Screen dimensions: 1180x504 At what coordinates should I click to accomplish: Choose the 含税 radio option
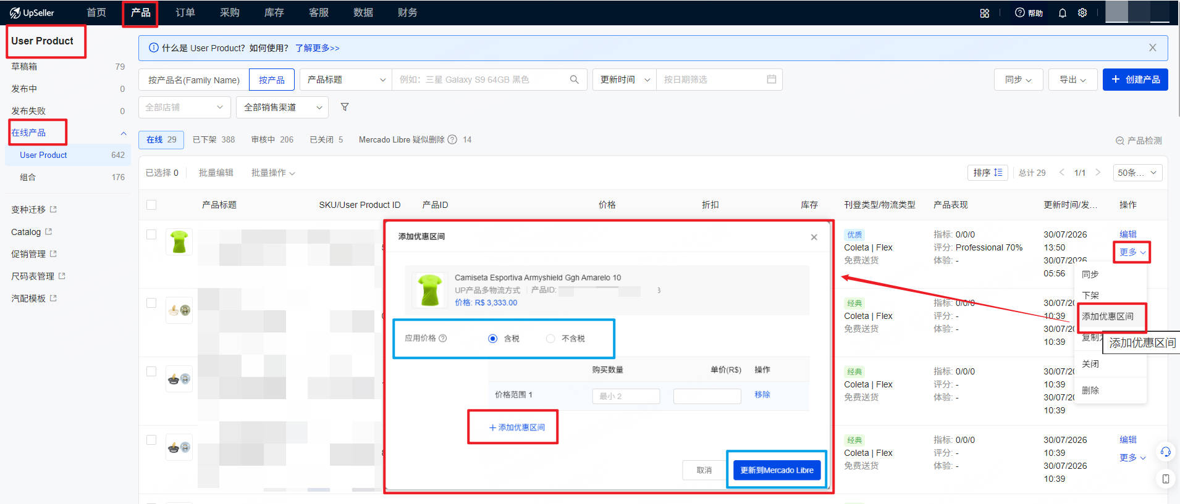[492, 339]
